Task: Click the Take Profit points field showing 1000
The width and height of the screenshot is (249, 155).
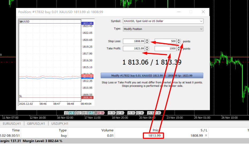Action: click(165, 49)
